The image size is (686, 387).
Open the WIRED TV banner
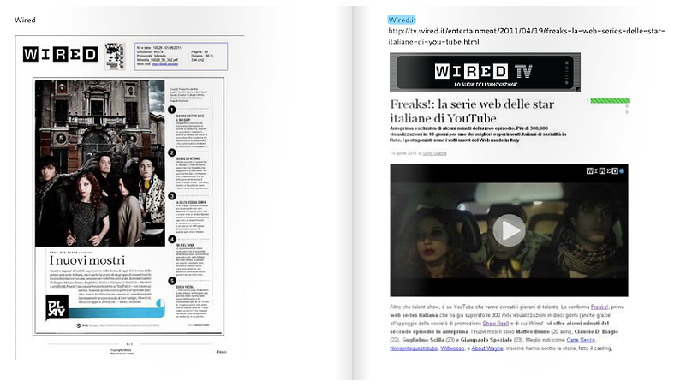click(485, 72)
